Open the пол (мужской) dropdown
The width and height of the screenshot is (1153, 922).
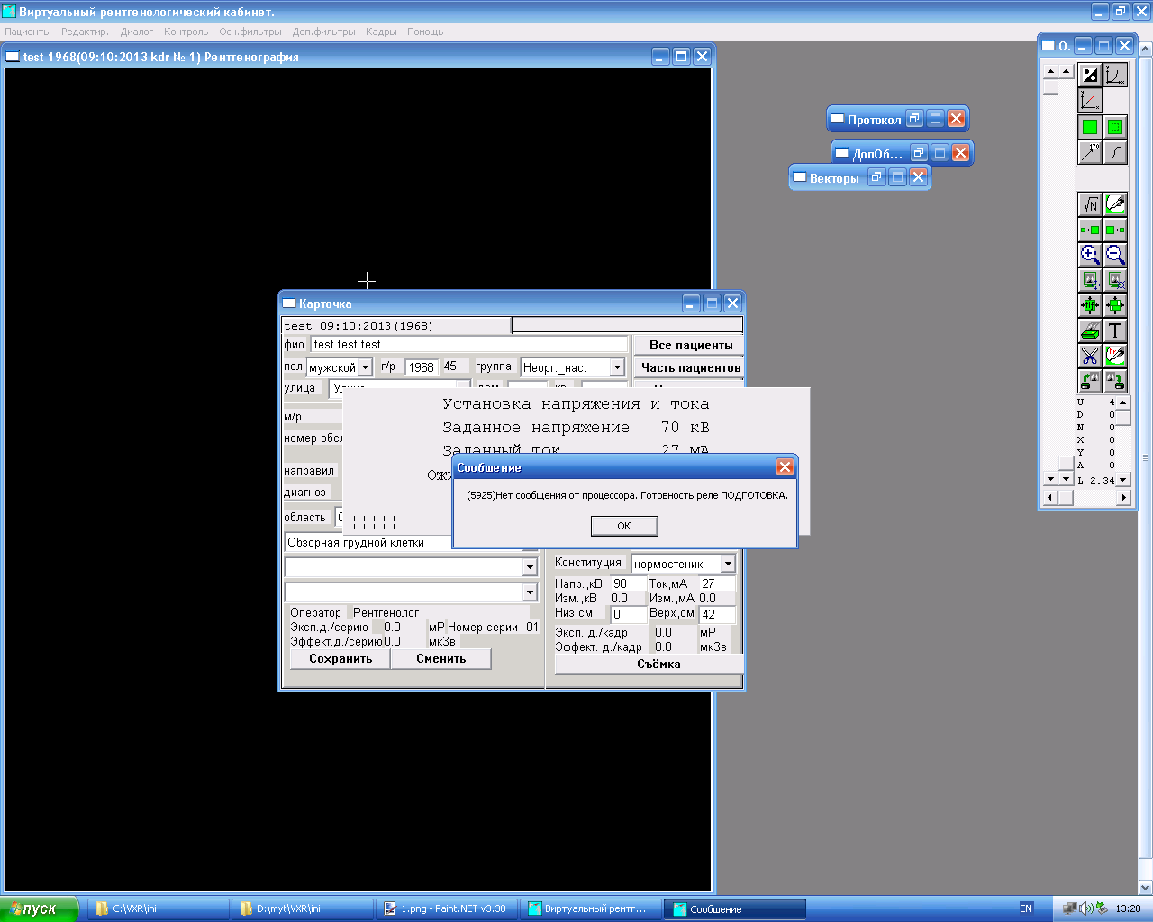click(365, 367)
